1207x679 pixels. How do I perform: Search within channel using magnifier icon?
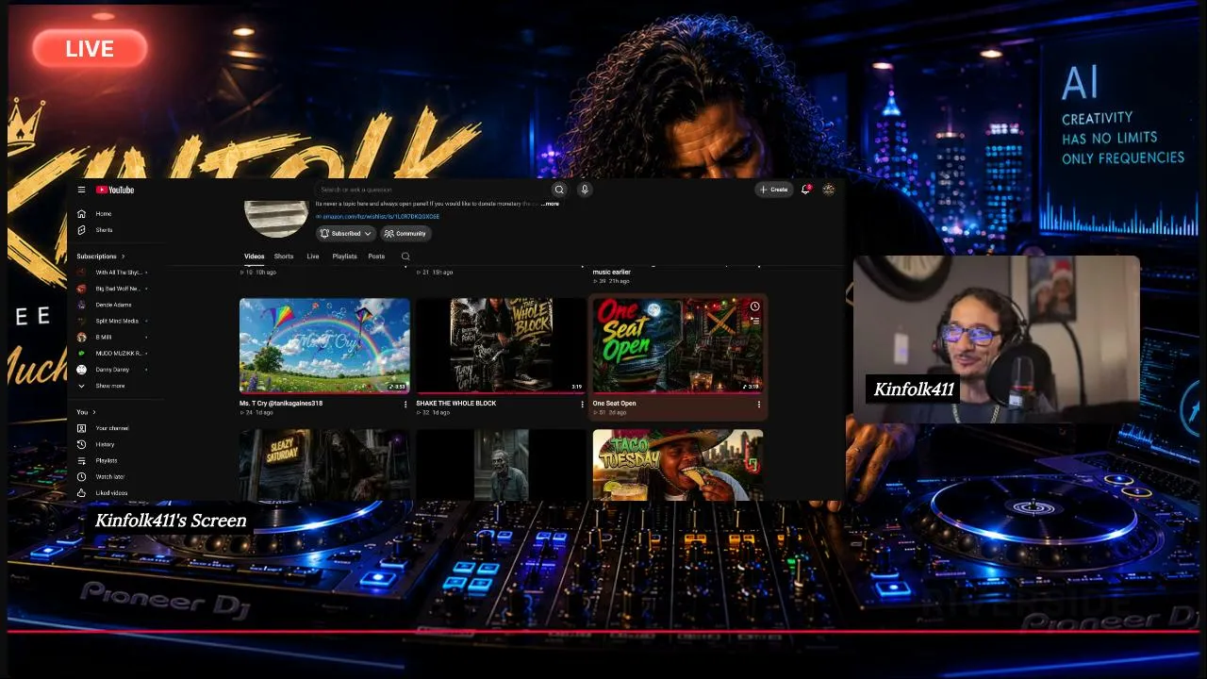(405, 257)
